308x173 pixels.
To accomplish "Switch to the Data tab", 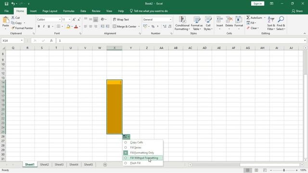I will click(83, 11).
